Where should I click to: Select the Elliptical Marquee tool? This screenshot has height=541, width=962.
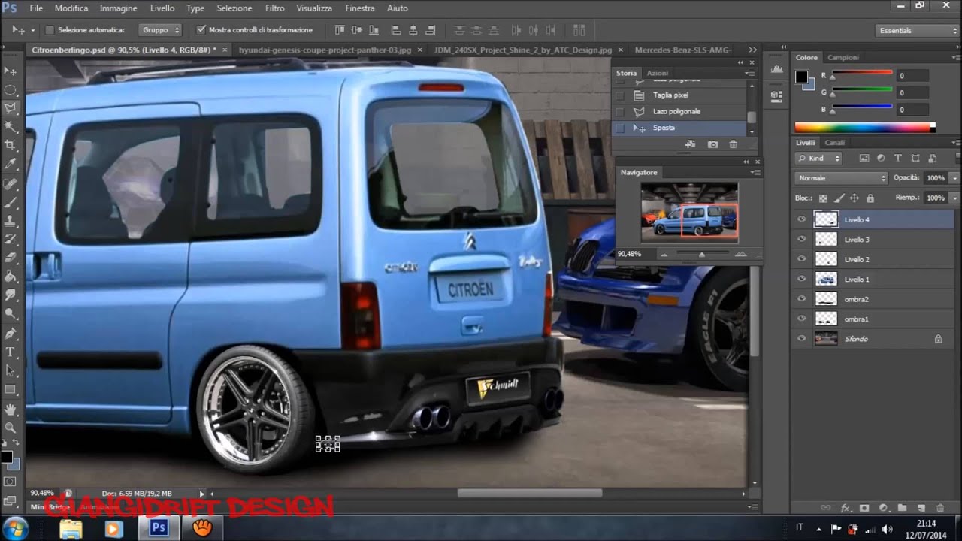coord(11,89)
